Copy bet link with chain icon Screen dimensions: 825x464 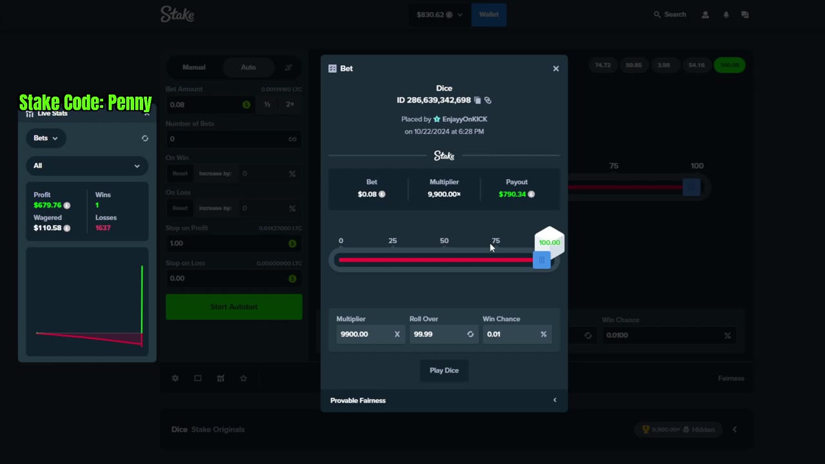point(488,100)
